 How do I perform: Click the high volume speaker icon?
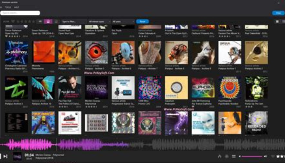tap(265, 156)
